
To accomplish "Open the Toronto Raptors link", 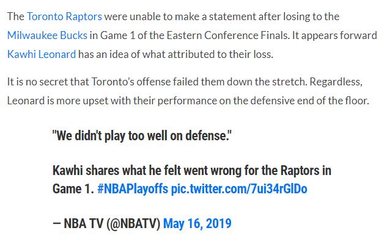I will pyautogui.click(x=64, y=16).
